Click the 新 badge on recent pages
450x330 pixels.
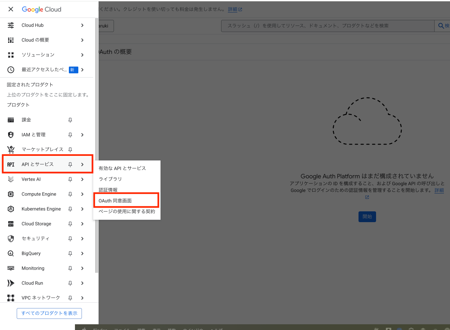coord(74,70)
